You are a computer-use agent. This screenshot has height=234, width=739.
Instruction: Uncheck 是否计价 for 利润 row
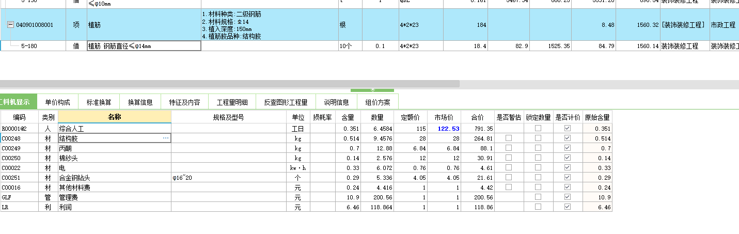[x=568, y=207]
